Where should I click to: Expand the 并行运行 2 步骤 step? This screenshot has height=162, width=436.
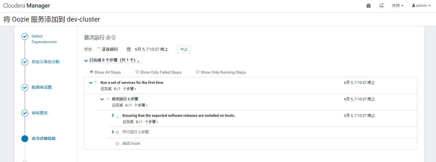point(113,132)
